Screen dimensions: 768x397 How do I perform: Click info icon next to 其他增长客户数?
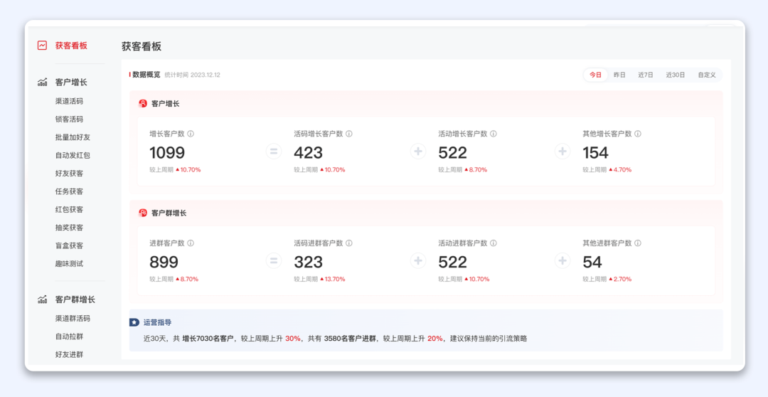(x=638, y=134)
